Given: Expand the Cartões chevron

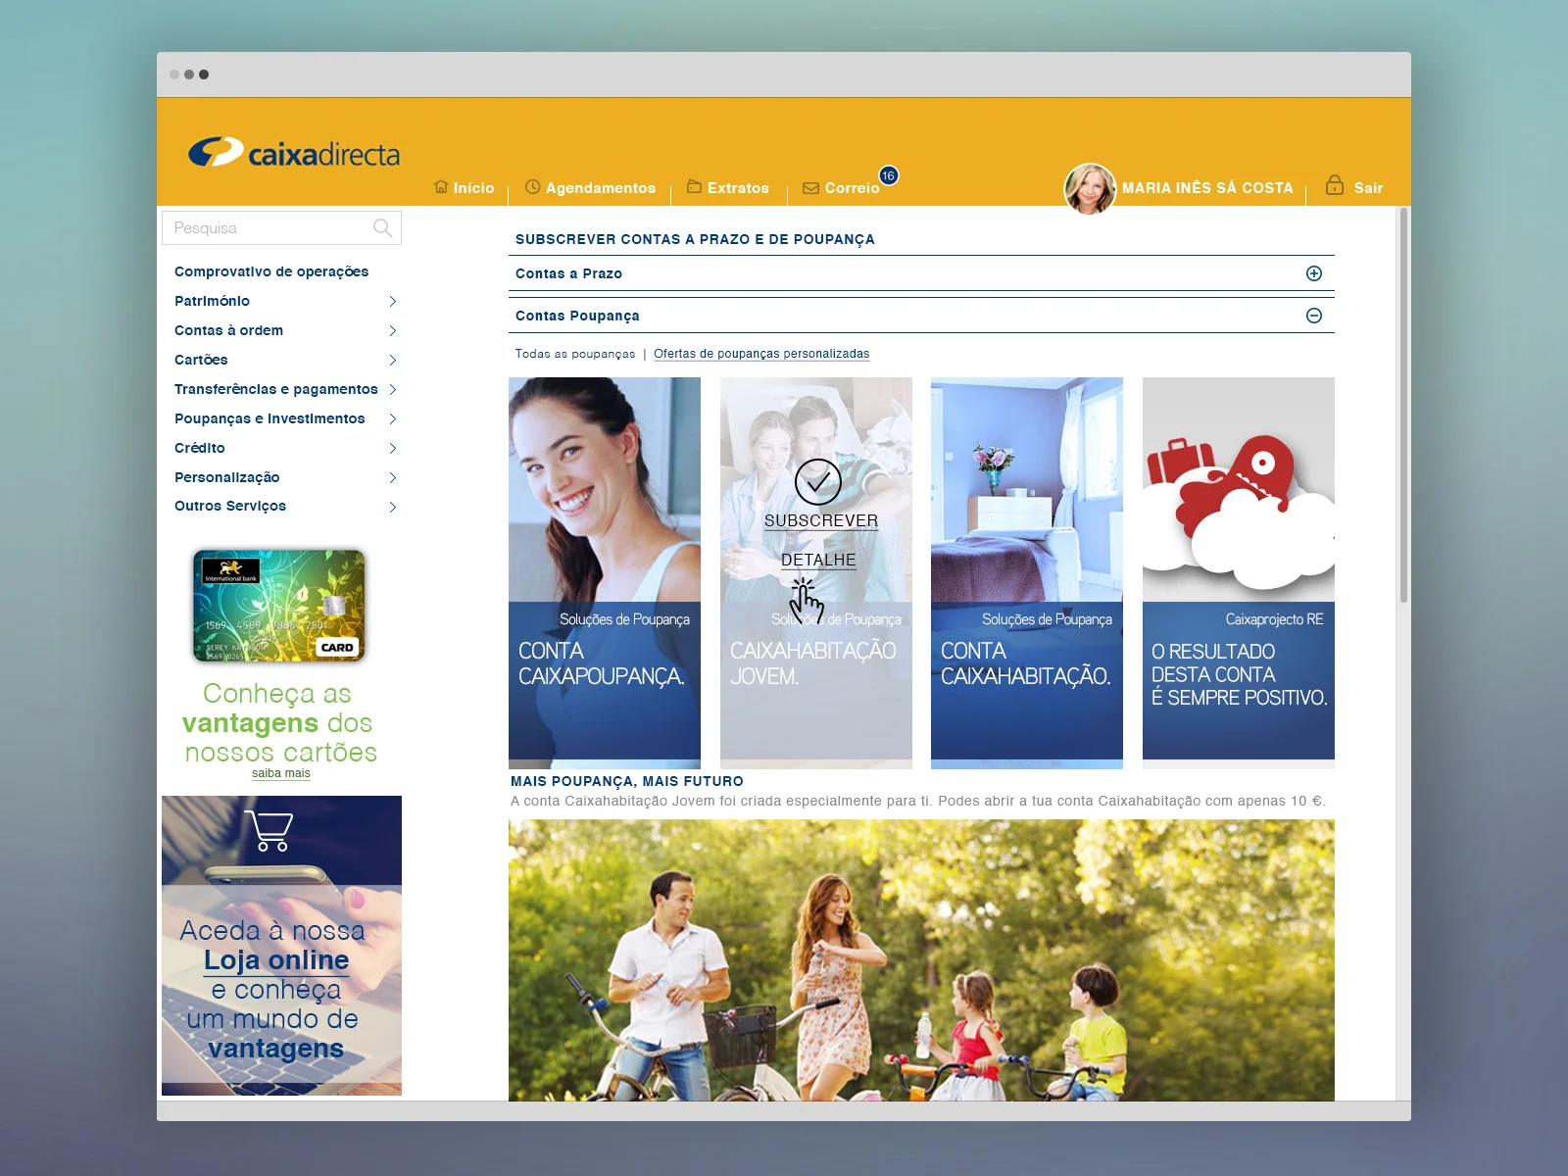Looking at the screenshot, I should (392, 360).
